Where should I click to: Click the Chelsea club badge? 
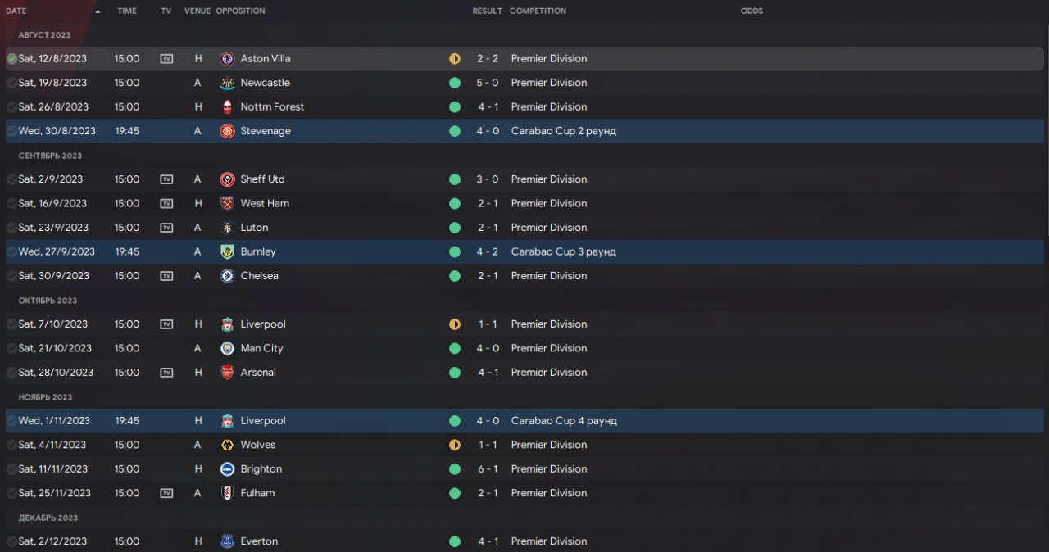pyautogui.click(x=227, y=276)
